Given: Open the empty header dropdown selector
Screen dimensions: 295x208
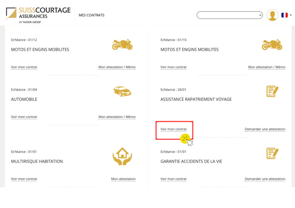Looking at the screenshot, I should (229, 15).
